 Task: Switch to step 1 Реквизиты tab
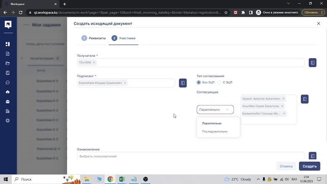(x=94, y=38)
